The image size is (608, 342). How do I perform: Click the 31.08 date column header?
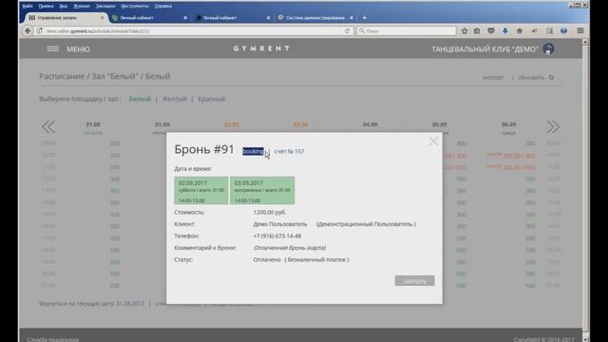pyautogui.click(x=93, y=124)
